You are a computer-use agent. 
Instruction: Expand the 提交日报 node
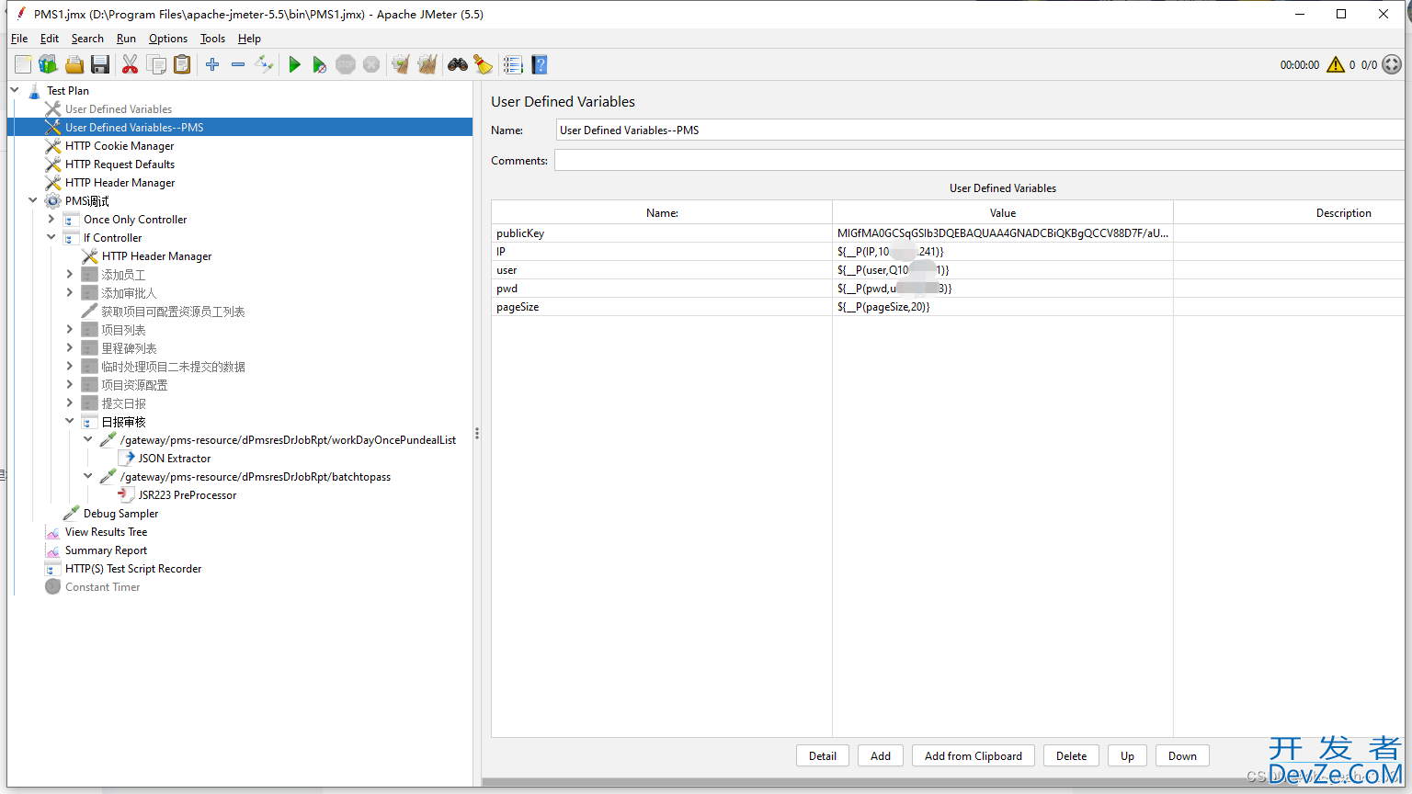[70, 403]
